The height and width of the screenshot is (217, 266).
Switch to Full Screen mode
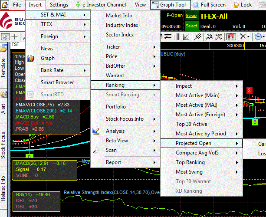[209, 5]
